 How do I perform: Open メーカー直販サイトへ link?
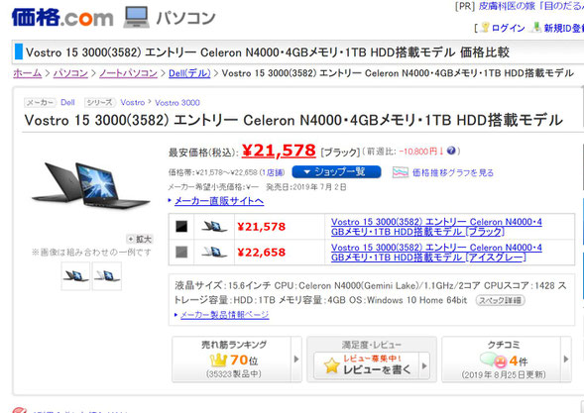pos(219,201)
